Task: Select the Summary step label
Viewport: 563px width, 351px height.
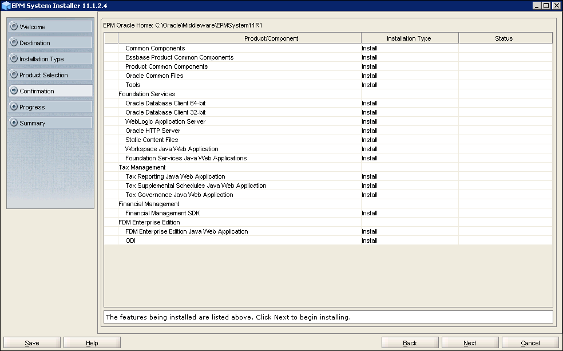Action: coord(32,123)
